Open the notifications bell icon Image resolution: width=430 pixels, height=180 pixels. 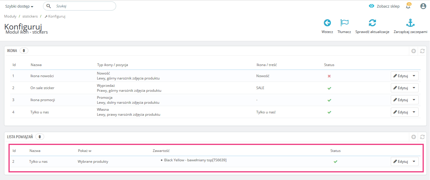click(408, 6)
